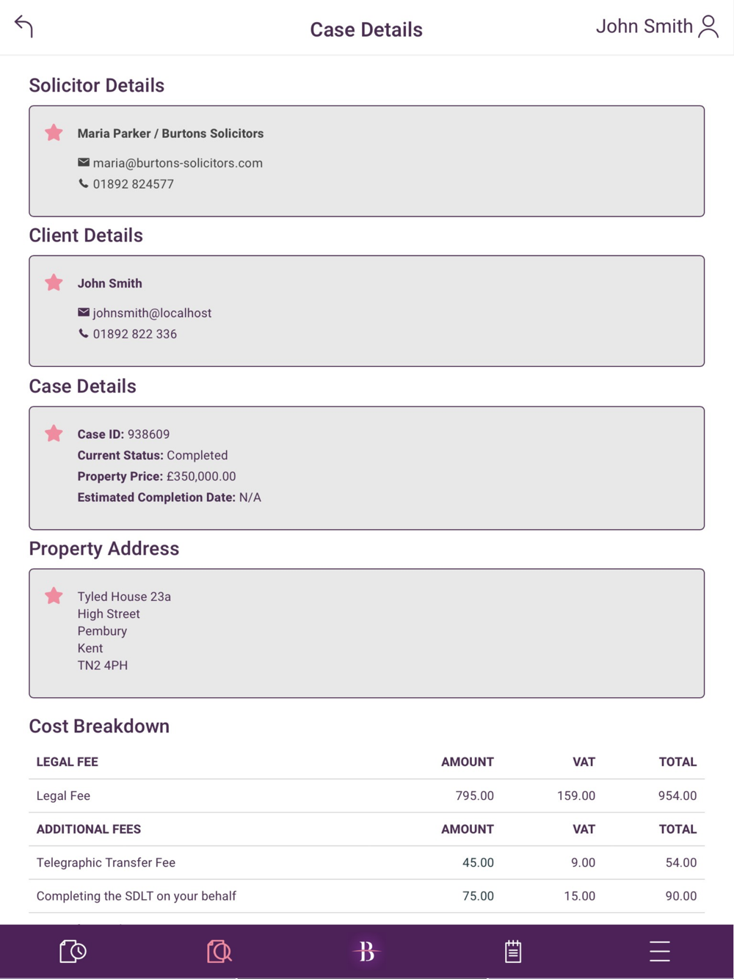This screenshot has width=734, height=979.
Task: Tap the star beside Tyled House address
Action: click(x=54, y=596)
